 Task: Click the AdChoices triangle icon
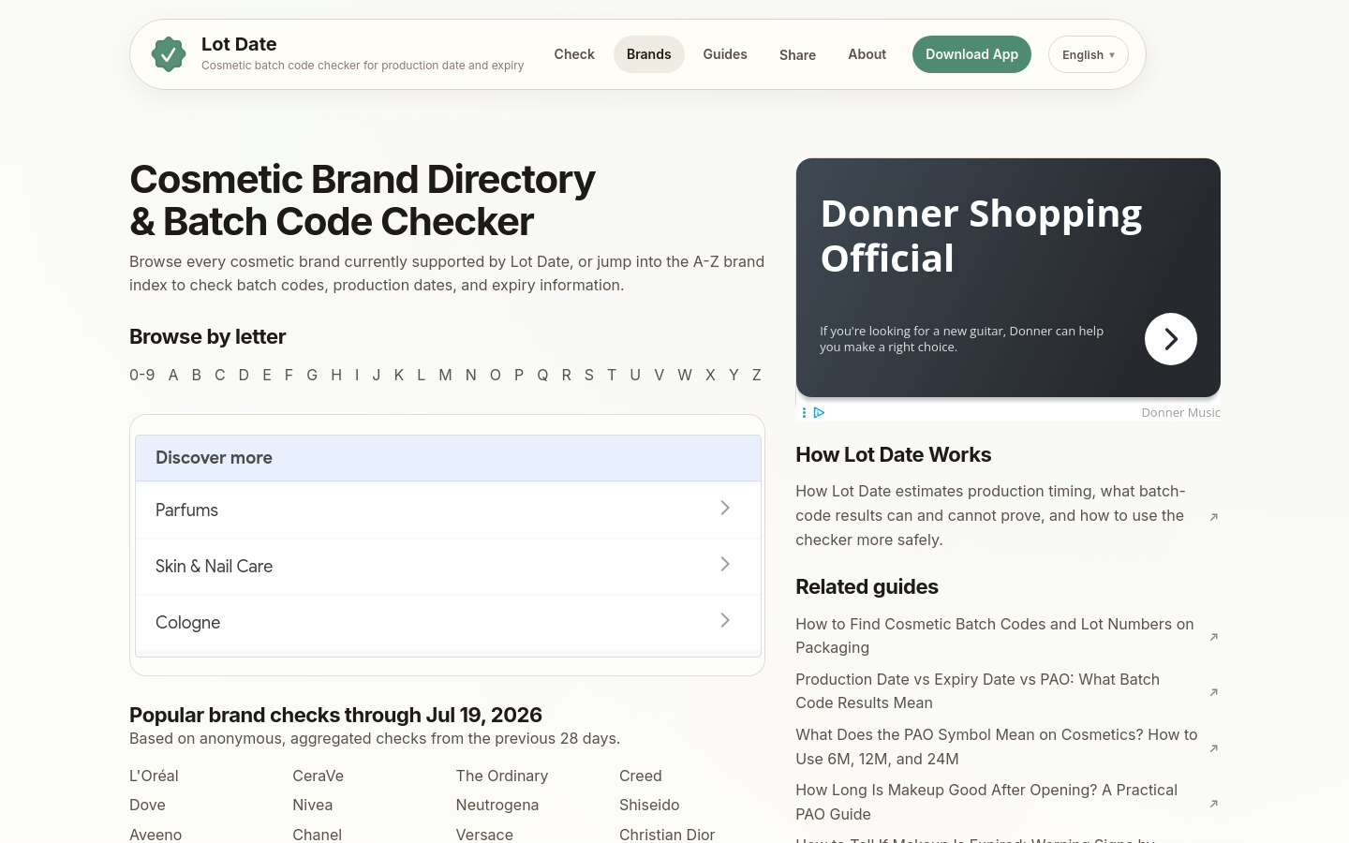click(x=819, y=412)
